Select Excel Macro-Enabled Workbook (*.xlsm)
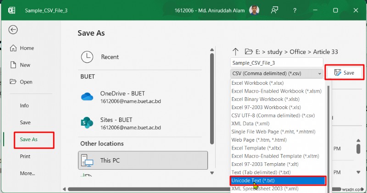The width and height of the screenshot is (367, 193). point(278,91)
